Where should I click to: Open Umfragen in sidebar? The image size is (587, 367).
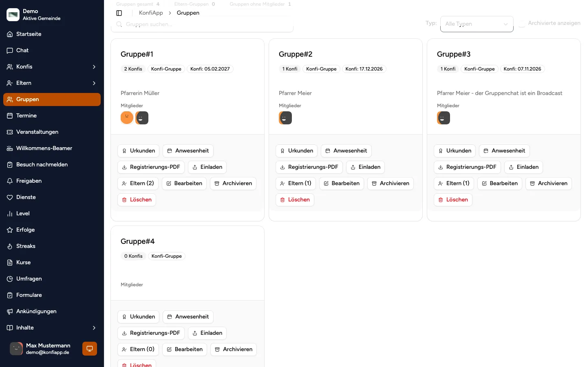coord(52,279)
